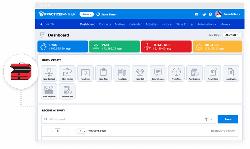
Task: Select the New Invoice document icon
Action: 231,73
